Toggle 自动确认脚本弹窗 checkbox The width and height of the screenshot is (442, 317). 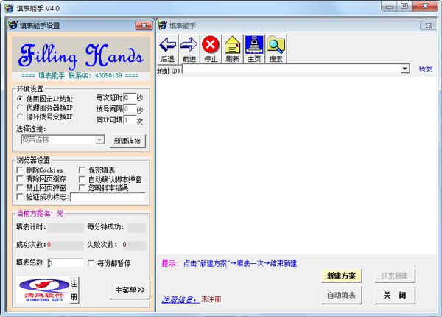point(82,179)
